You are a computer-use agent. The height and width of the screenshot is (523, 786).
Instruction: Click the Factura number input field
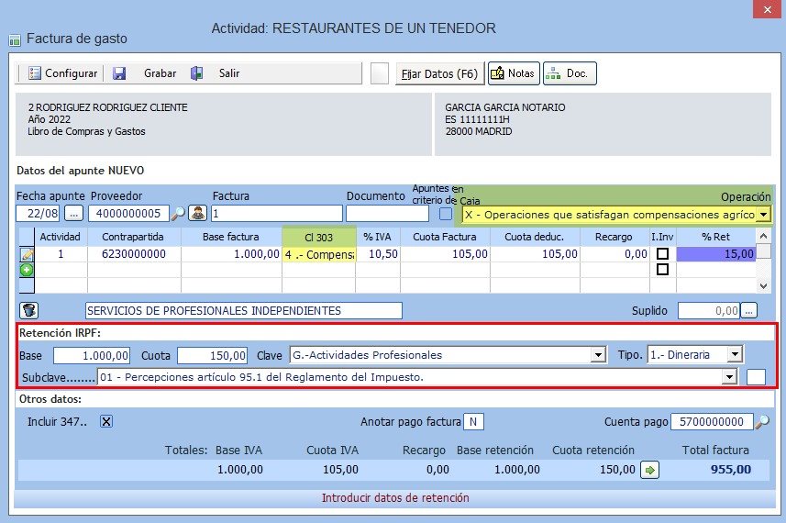pyautogui.click(x=276, y=214)
